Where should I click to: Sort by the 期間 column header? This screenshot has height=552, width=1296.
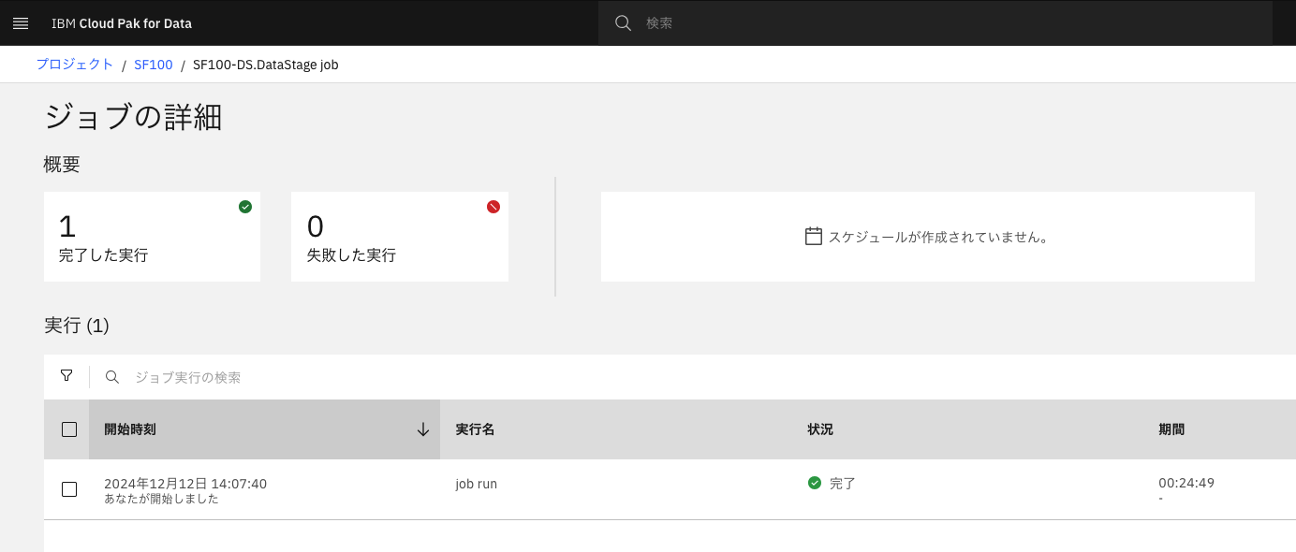(1171, 429)
